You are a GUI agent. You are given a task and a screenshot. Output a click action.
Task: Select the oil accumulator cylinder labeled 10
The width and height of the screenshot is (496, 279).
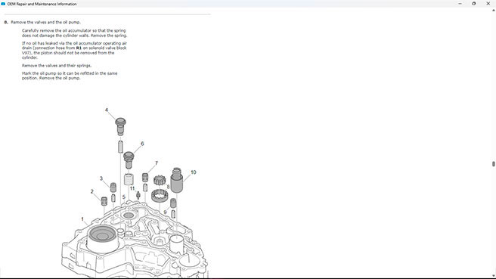point(176,180)
